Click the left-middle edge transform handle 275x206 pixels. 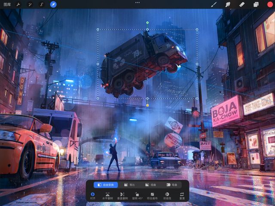[98, 64]
